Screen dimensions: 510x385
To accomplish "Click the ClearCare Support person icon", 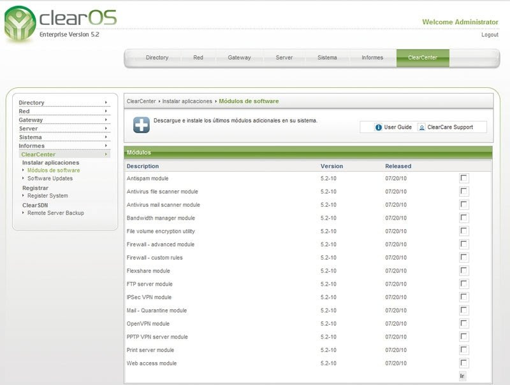I will (421, 127).
